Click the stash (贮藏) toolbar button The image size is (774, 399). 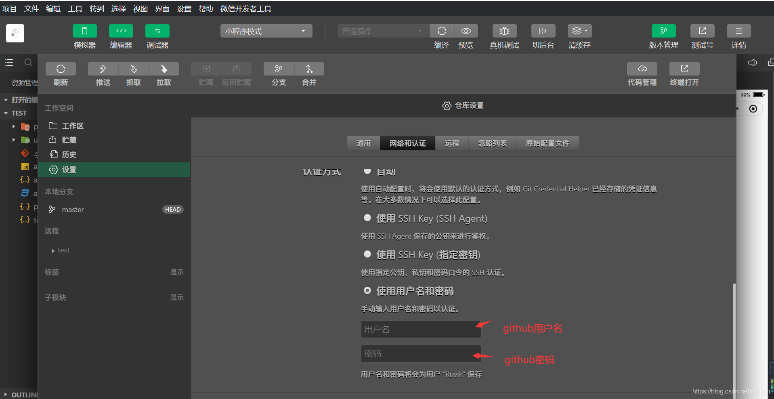click(206, 69)
